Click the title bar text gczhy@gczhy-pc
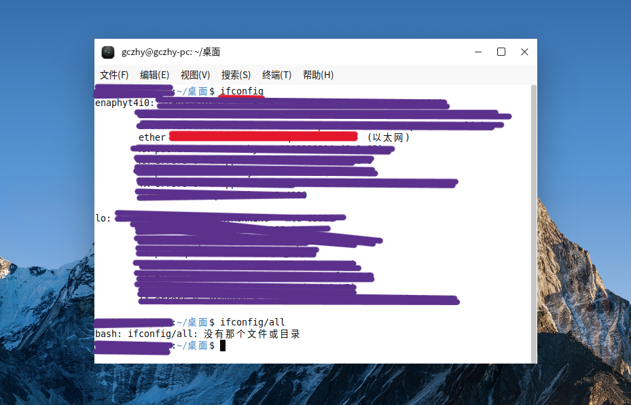Viewport: 631px width, 405px height. [170, 52]
